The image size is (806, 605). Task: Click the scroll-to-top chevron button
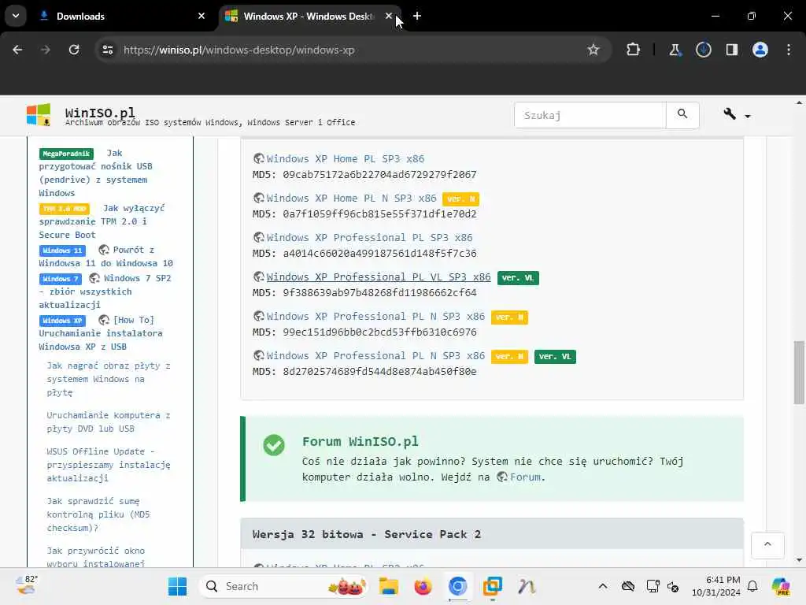[767, 545]
